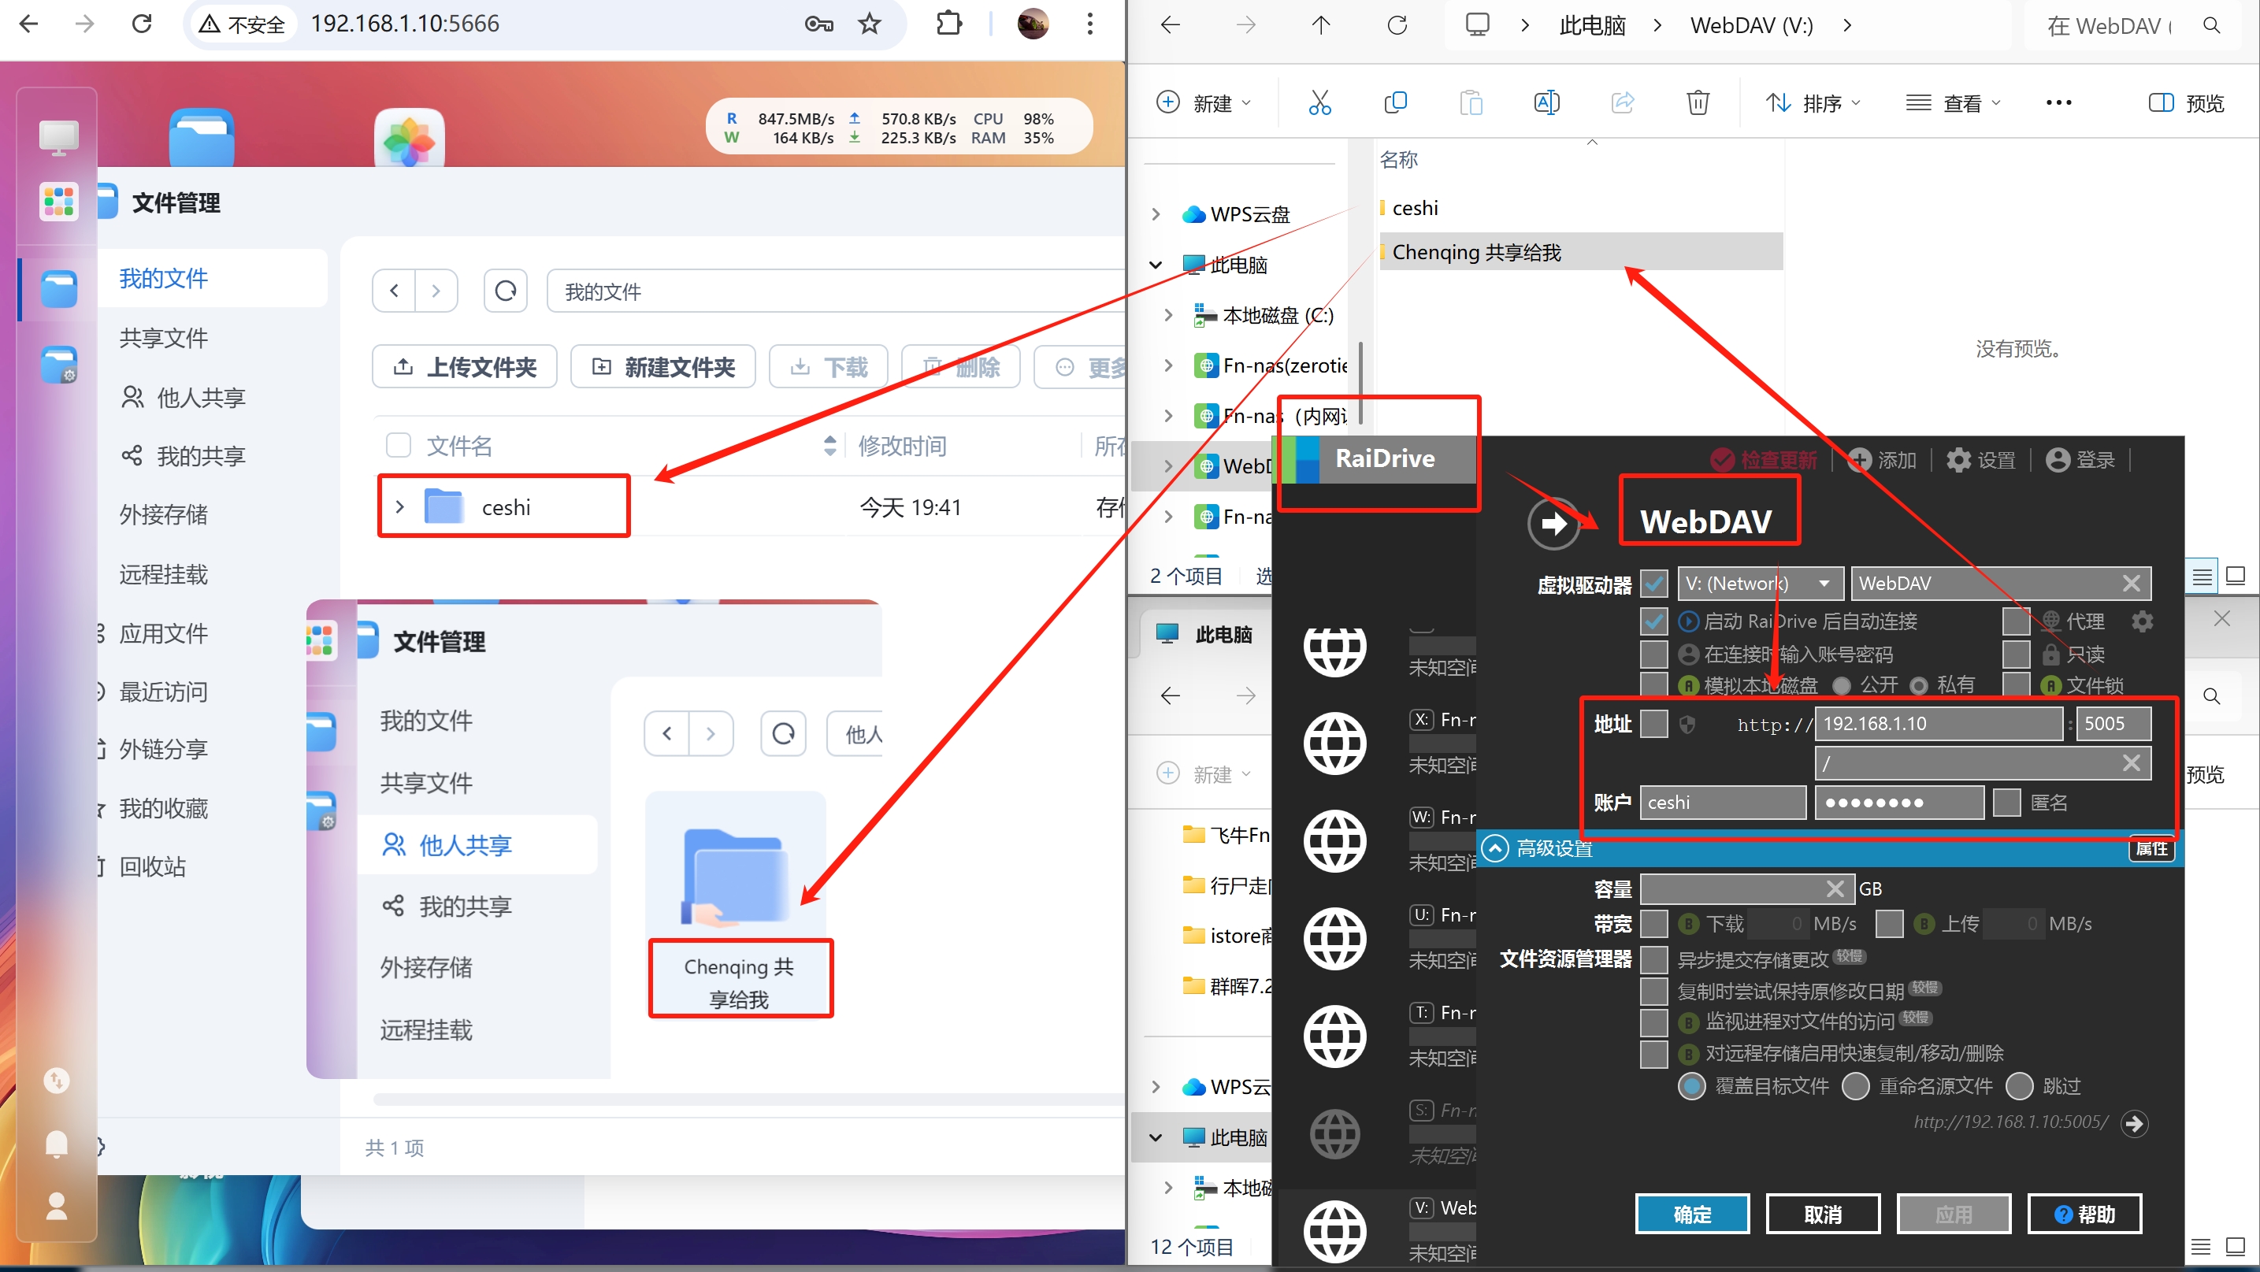The height and width of the screenshot is (1272, 2260).
Task: Clear the RaiDrive path field
Action: click(x=2132, y=763)
